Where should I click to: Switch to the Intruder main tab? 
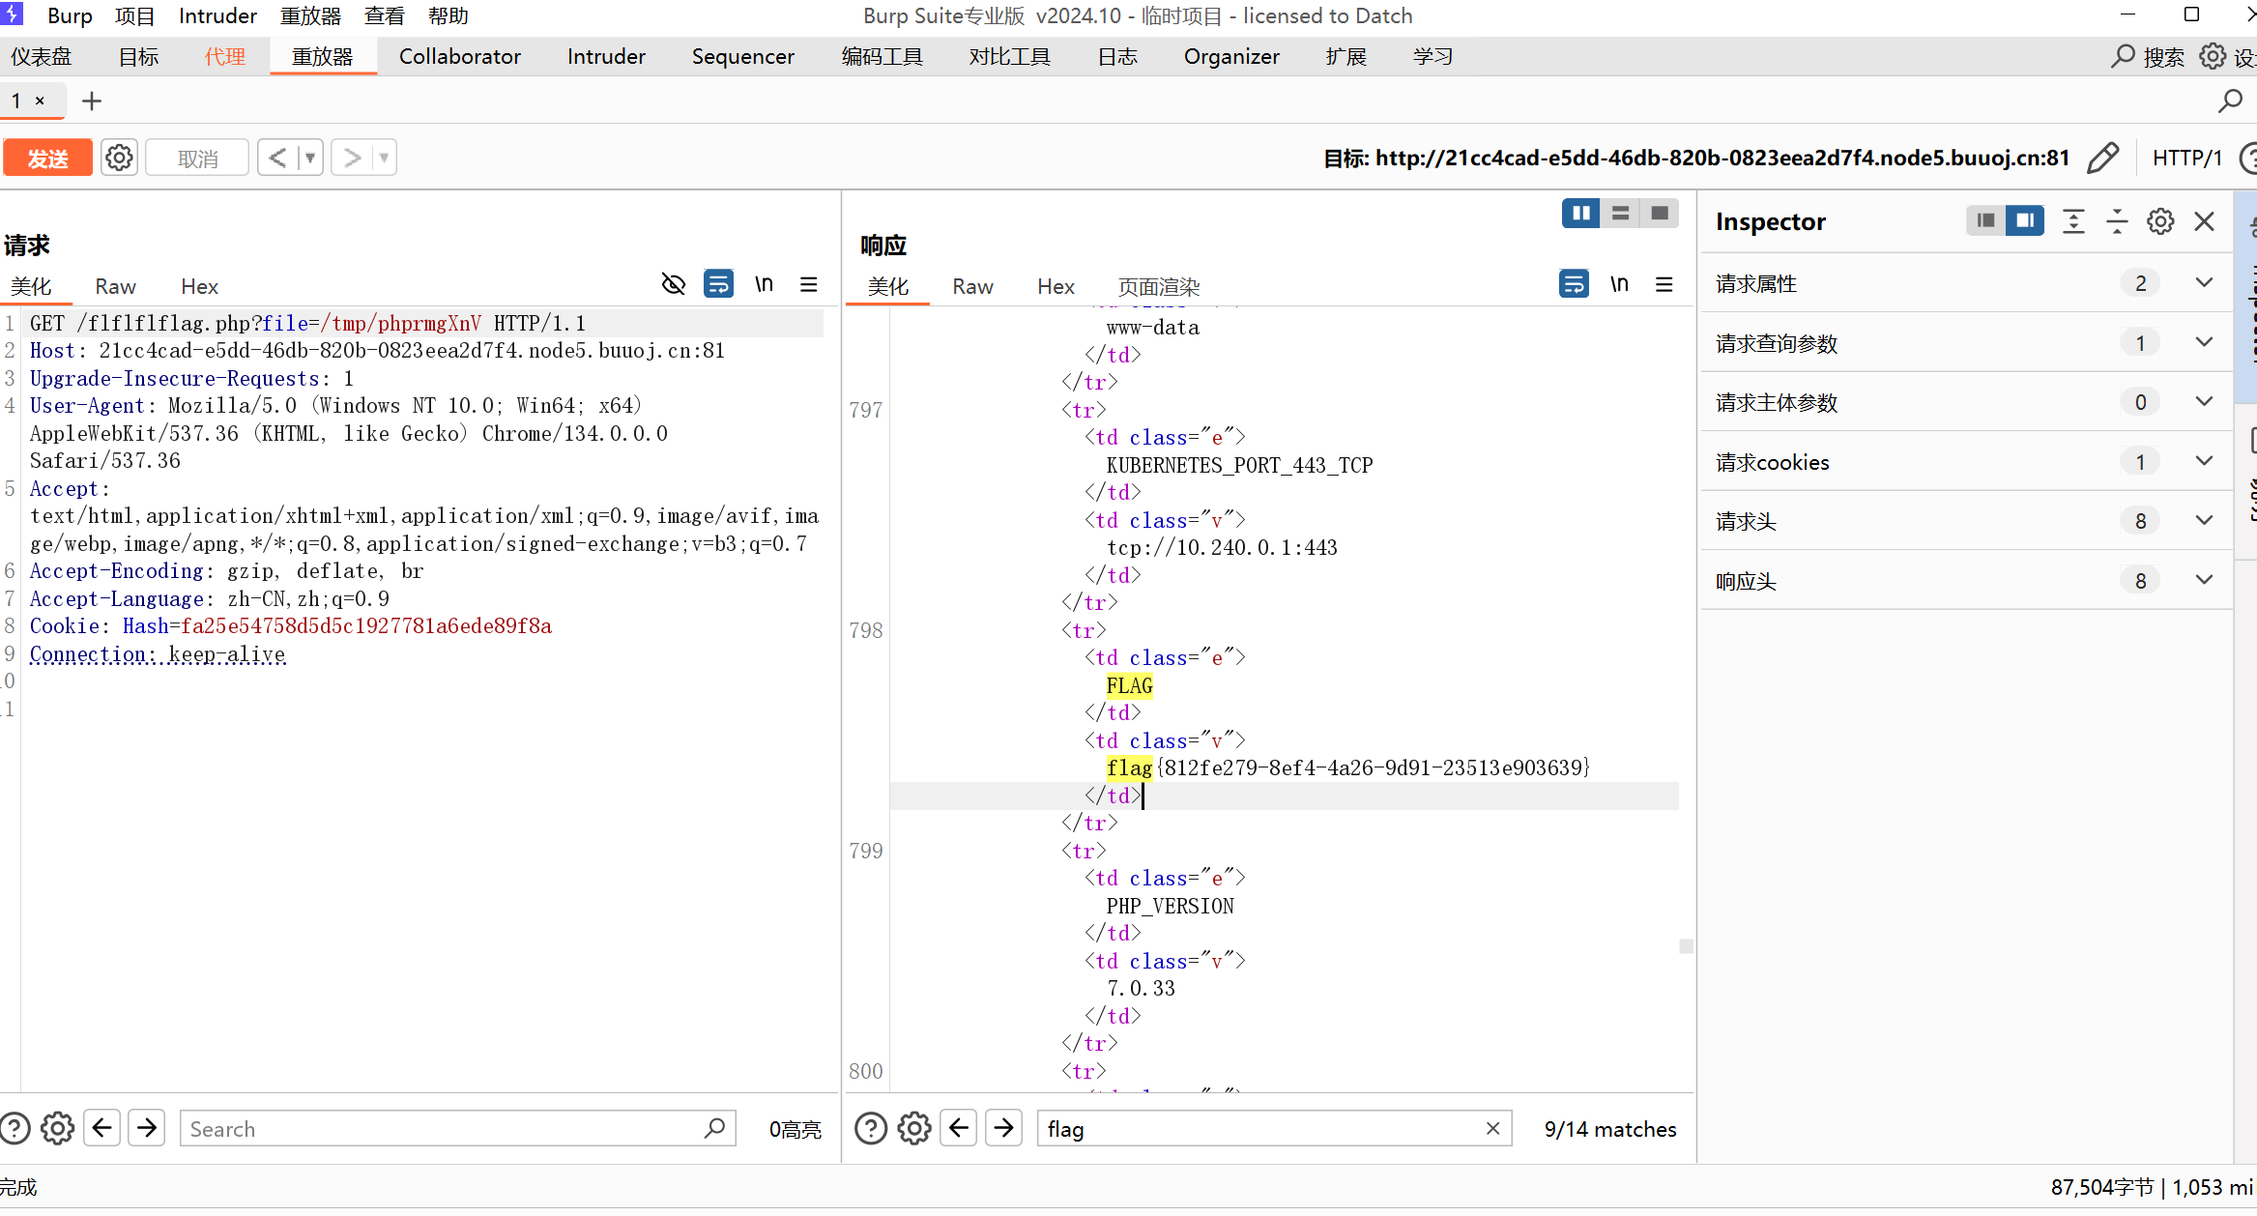coord(606,56)
